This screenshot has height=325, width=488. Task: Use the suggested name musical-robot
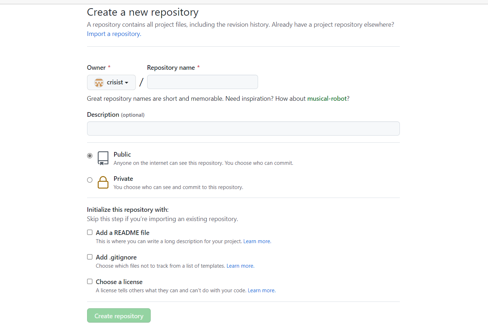click(327, 99)
